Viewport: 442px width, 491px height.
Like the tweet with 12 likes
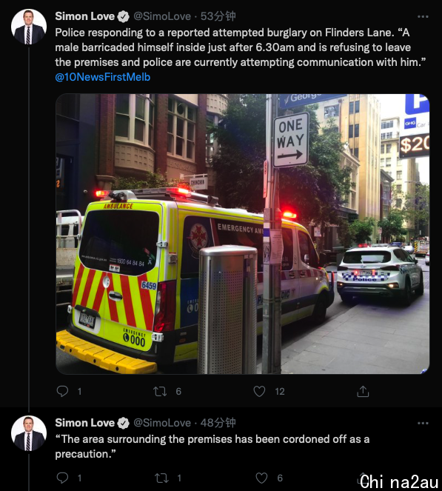259,391
